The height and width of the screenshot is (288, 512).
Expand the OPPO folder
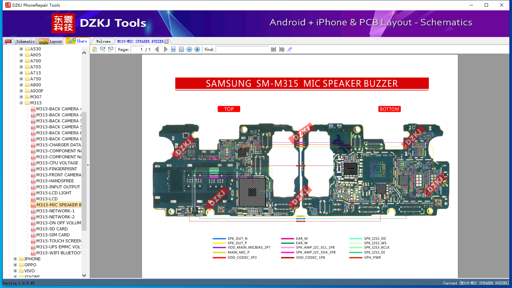(x=15, y=265)
